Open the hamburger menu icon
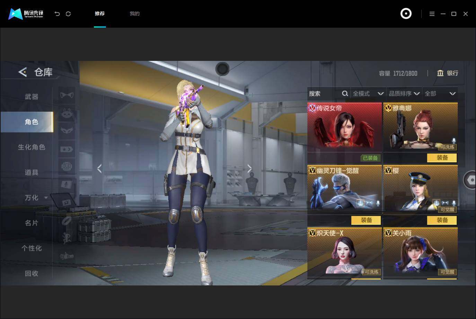The width and height of the screenshot is (476, 319). point(432,14)
